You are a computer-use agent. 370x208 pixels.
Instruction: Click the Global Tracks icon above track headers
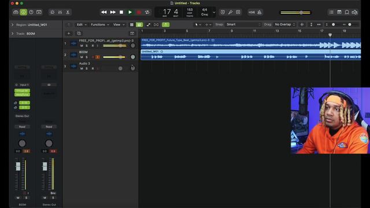point(132,34)
